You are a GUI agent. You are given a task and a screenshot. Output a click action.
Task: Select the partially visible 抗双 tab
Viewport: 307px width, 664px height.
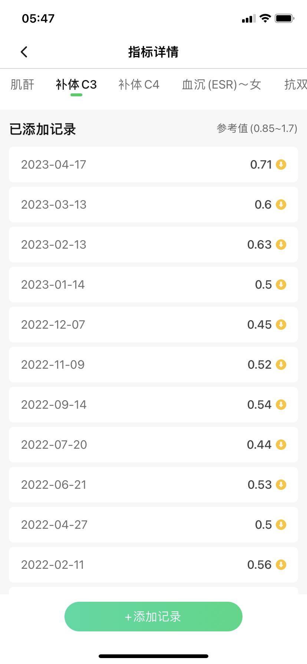pos(296,84)
